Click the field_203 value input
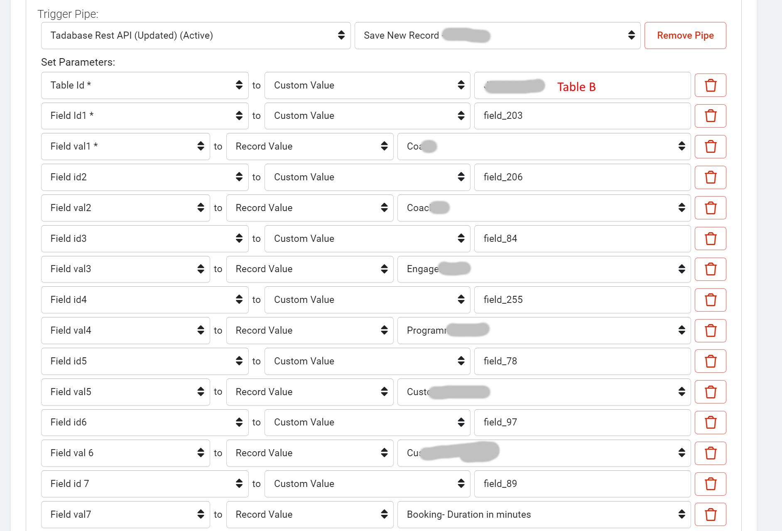This screenshot has width=782, height=531. [x=581, y=116]
